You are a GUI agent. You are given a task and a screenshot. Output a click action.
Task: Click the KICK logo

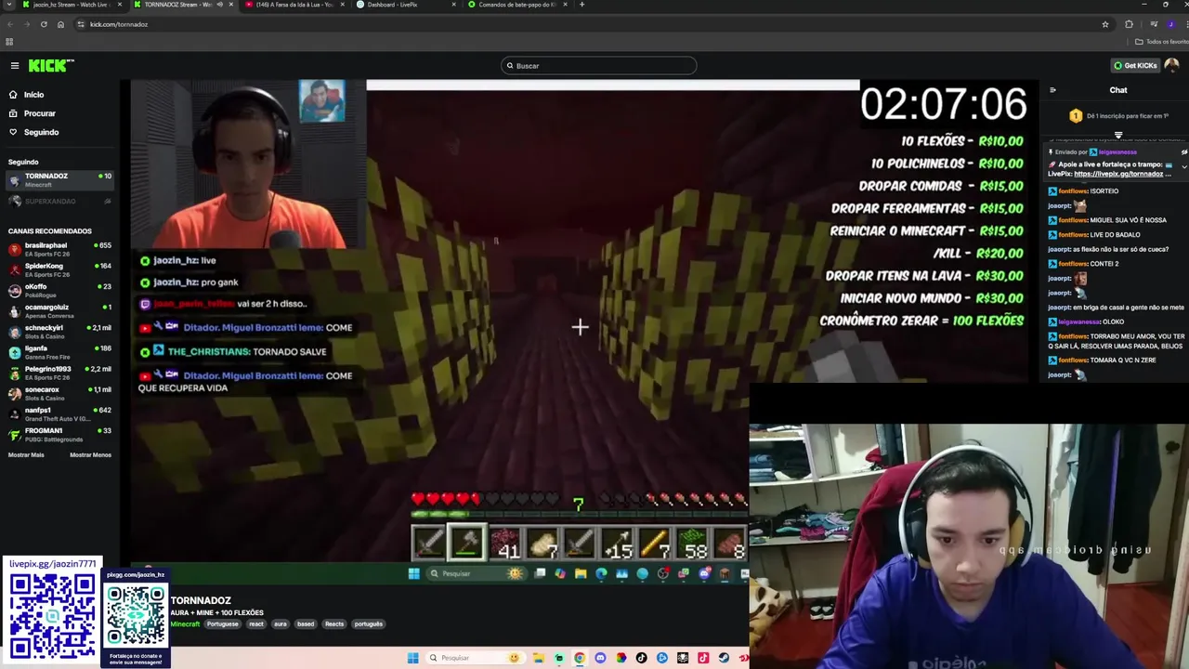click(50, 65)
